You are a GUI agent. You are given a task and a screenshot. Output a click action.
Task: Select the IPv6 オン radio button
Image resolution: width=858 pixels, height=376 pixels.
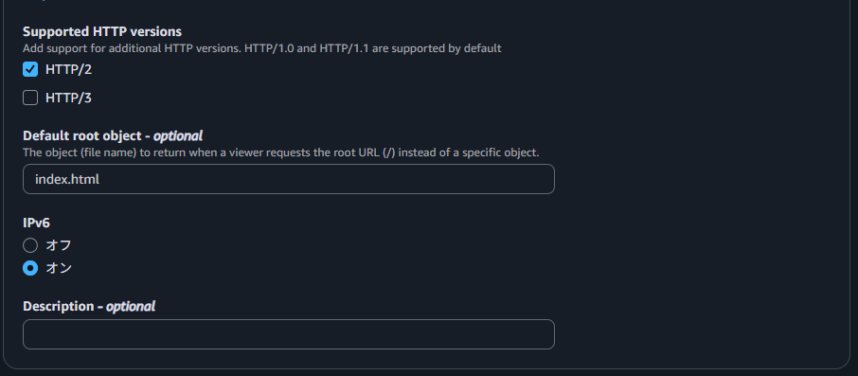30,268
